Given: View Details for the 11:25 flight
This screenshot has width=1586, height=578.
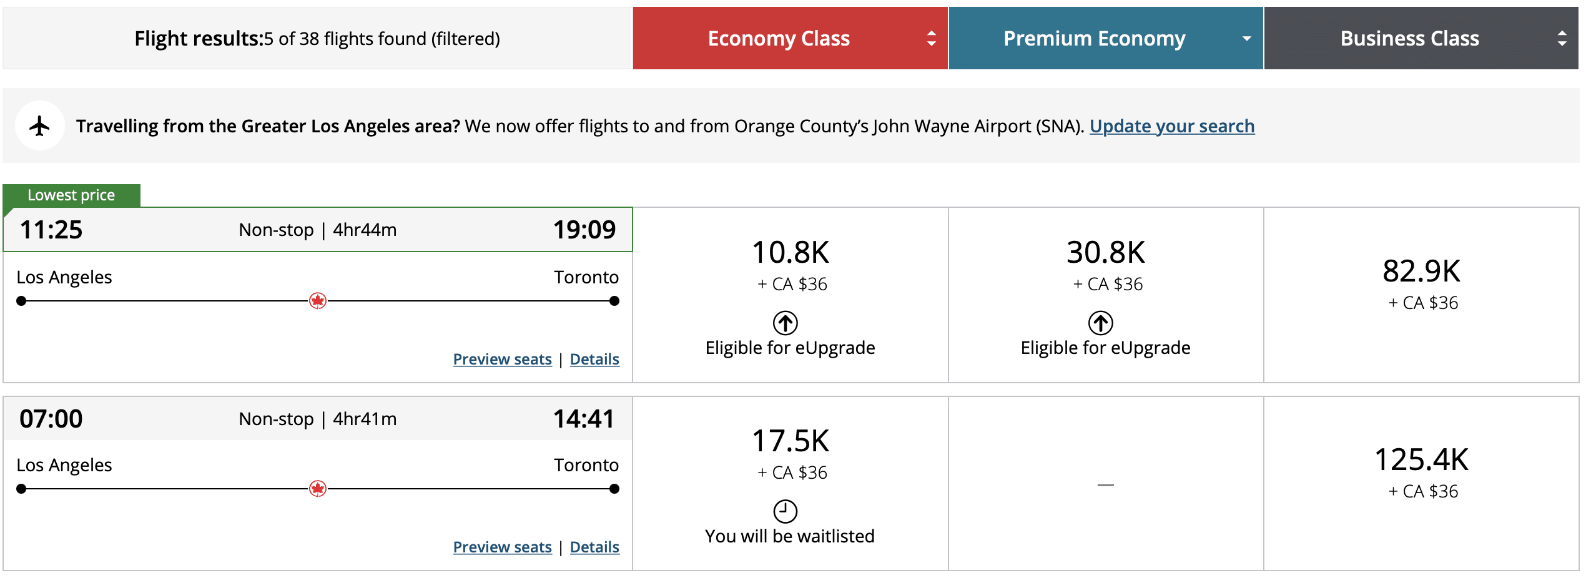Looking at the screenshot, I should 594,360.
